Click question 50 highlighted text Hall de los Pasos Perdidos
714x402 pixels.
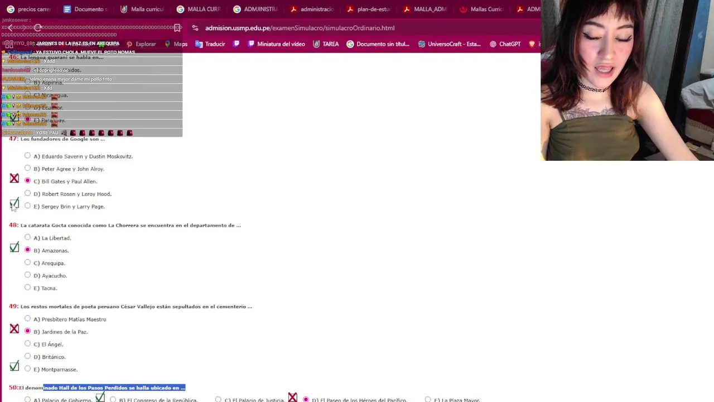coord(114,387)
